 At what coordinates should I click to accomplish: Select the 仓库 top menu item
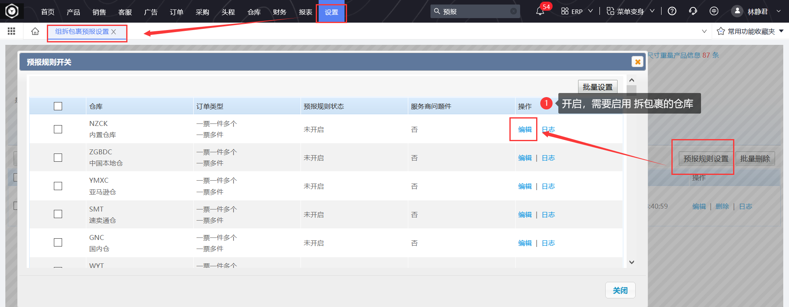(x=254, y=12)
